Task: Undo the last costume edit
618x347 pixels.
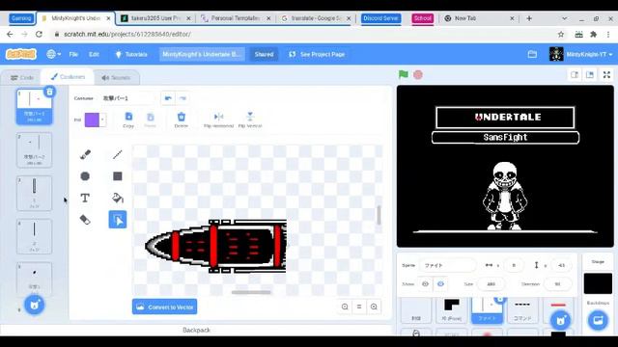Action: (x=168, y=98)
